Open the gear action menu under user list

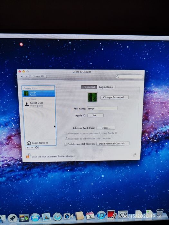pyautogui.click(x=36, y=147)
